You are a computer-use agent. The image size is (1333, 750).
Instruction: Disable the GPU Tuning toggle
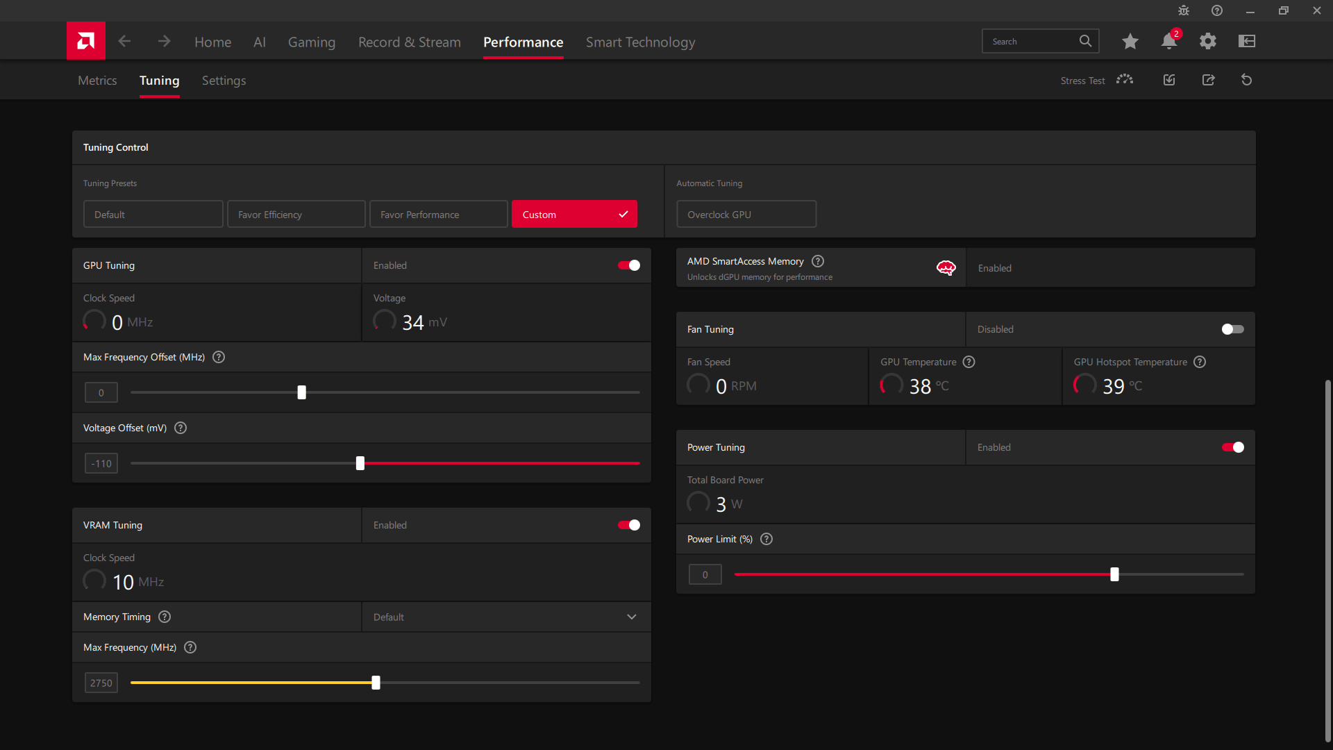629,265
